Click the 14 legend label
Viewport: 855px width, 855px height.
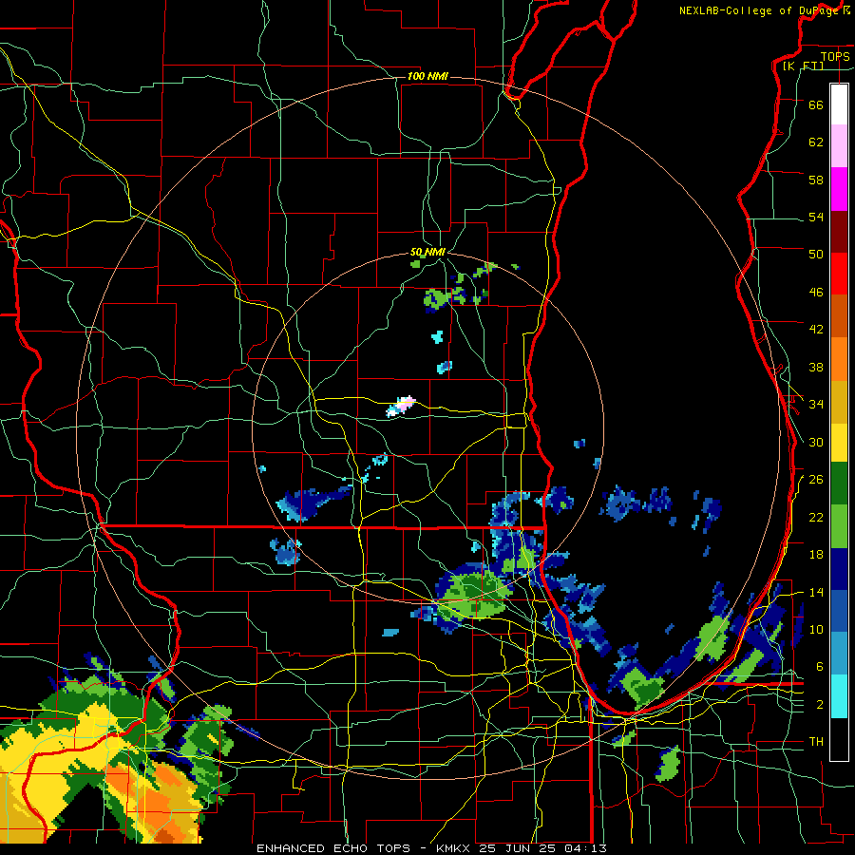click(x=816, y=592)
